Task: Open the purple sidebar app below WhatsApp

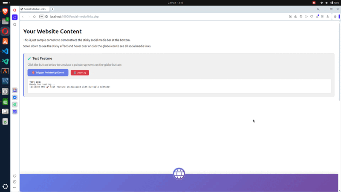Action: [14, 112]
